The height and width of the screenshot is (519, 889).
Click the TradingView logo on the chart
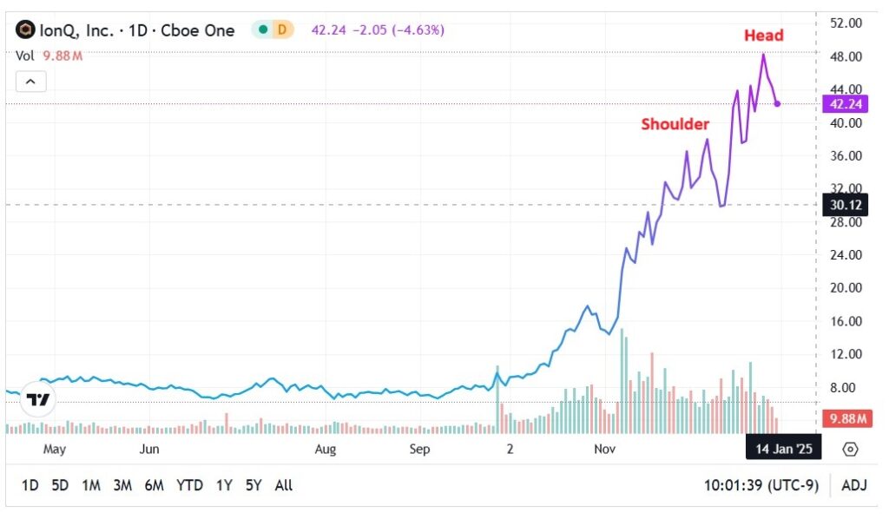coord(38,399)
